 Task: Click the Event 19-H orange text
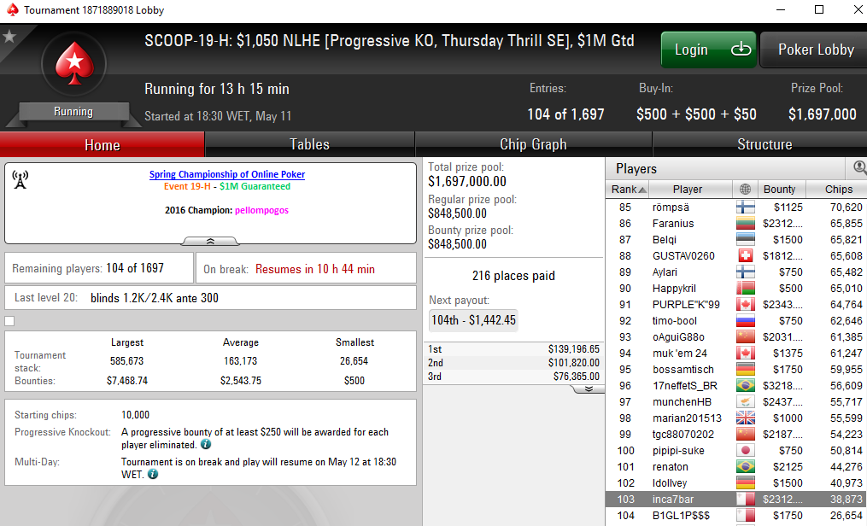coord(187,186)
